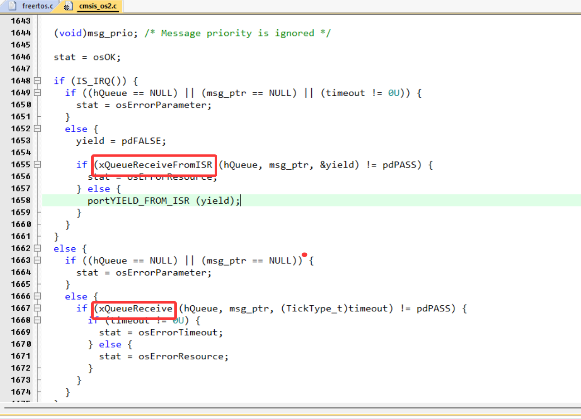The image size is (581, 419).
Task: Click the xQueueReceive call on line 1667
Action: coord(136,309)
